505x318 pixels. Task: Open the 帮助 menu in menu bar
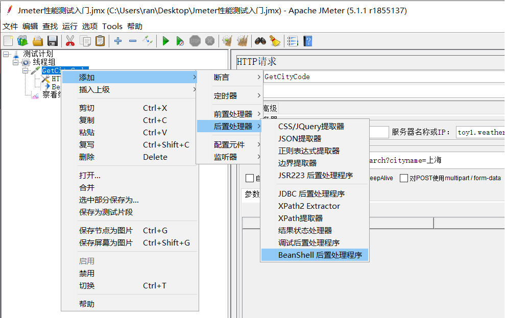tap(135, 27)
